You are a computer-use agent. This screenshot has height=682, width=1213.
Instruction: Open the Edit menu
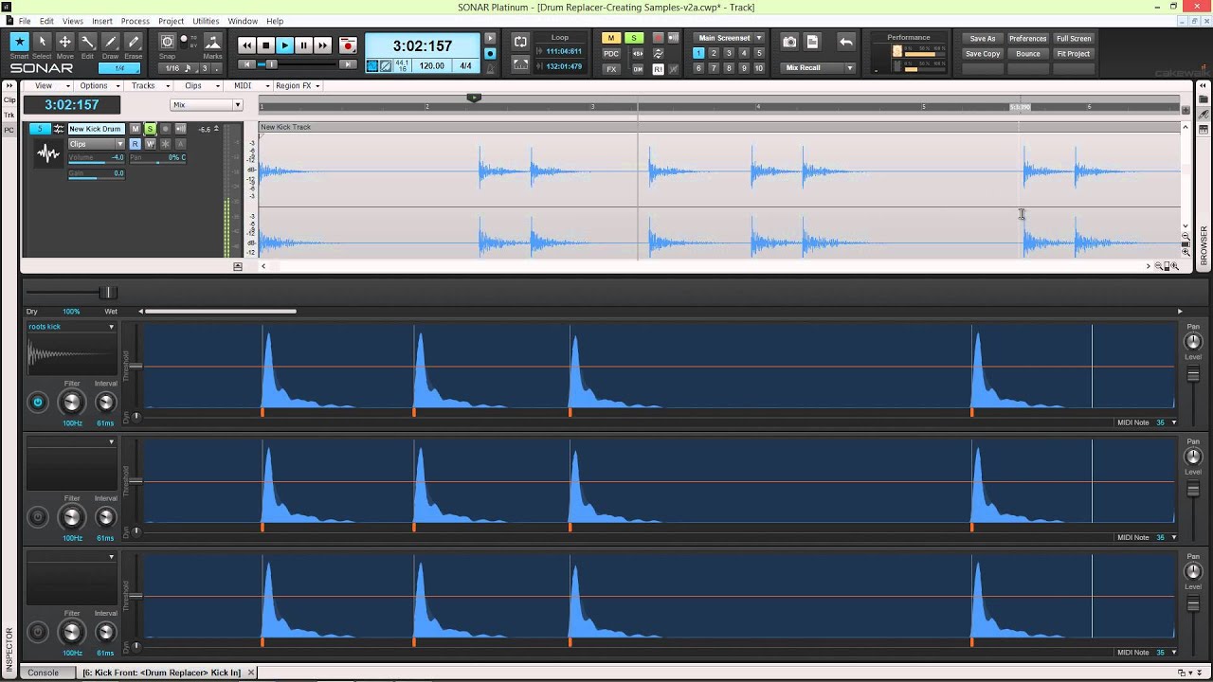click(46, 21)
